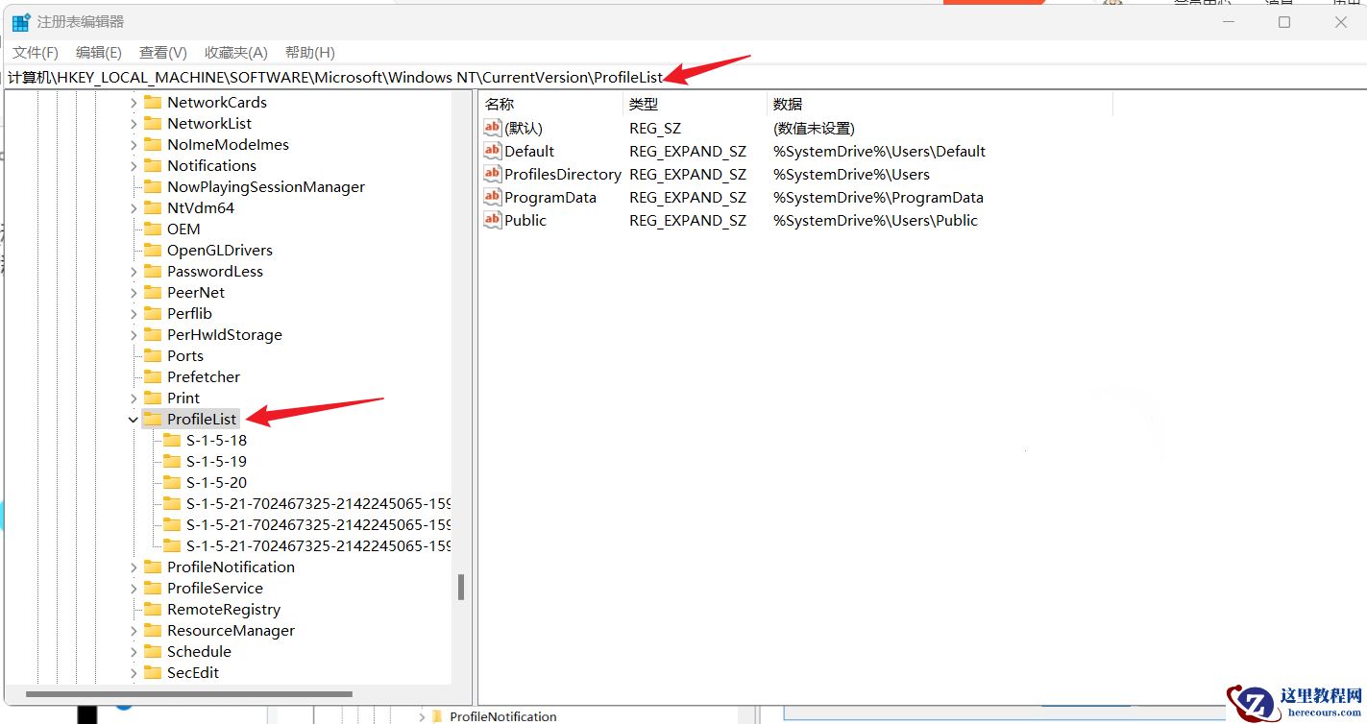Select the ProfileNotification key label
Image resolution: width=1367 pixels, height=724 pixels.
tap(231, 567)
